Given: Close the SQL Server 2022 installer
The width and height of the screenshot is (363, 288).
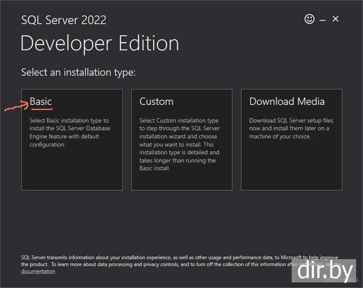Looking at the screenshot, I should point(336,19).
